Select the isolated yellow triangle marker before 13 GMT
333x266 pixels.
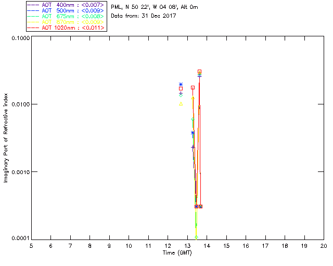(181, 104)
